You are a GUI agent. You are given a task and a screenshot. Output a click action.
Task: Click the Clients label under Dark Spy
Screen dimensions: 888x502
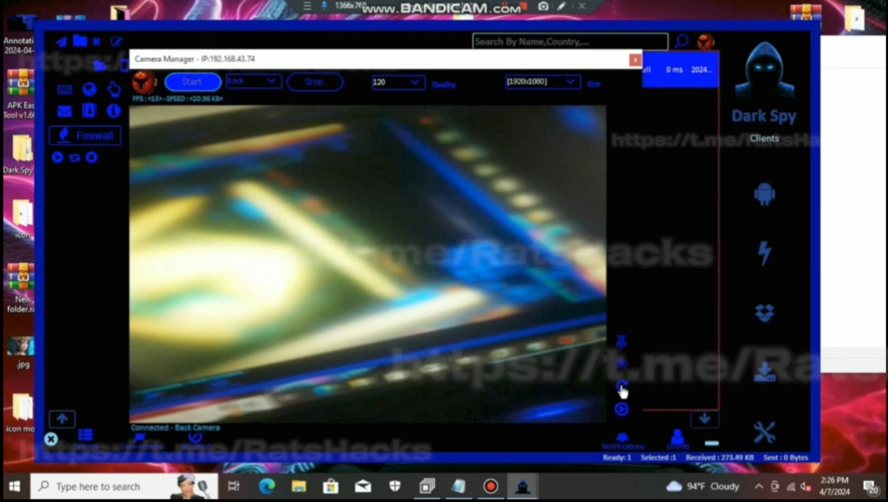(764, 139)
